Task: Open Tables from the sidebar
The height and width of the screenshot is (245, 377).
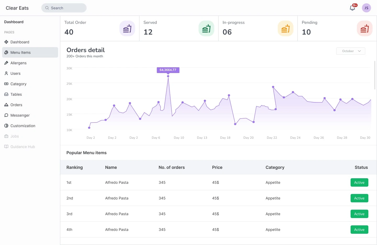Action: pos(30,94)
